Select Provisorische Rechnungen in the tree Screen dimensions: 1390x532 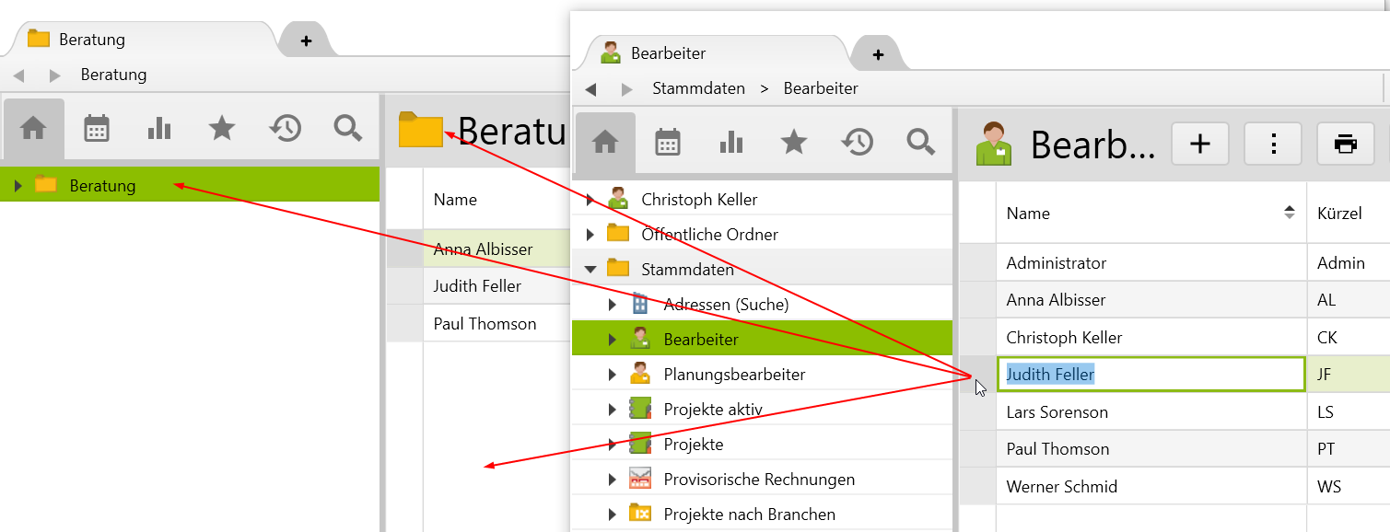759,480
